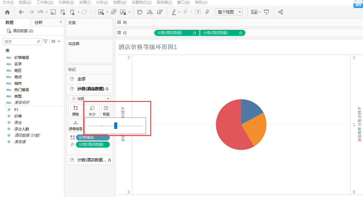Switch to the 数据 pane tab
Viewport: 363px width, 197px height.
pyautogui.click(x=9, y=22)
